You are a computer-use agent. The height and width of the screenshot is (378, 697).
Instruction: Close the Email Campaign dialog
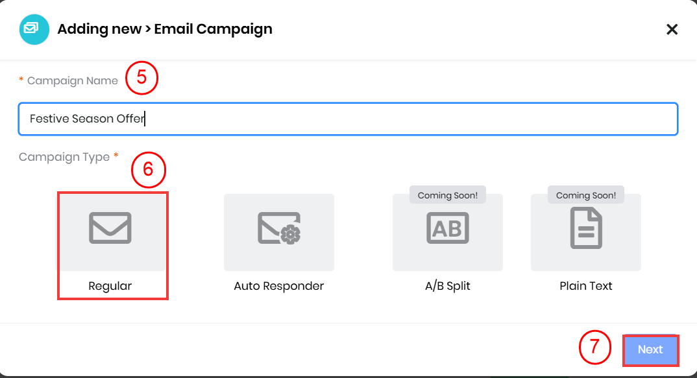(x=672, y=29)
